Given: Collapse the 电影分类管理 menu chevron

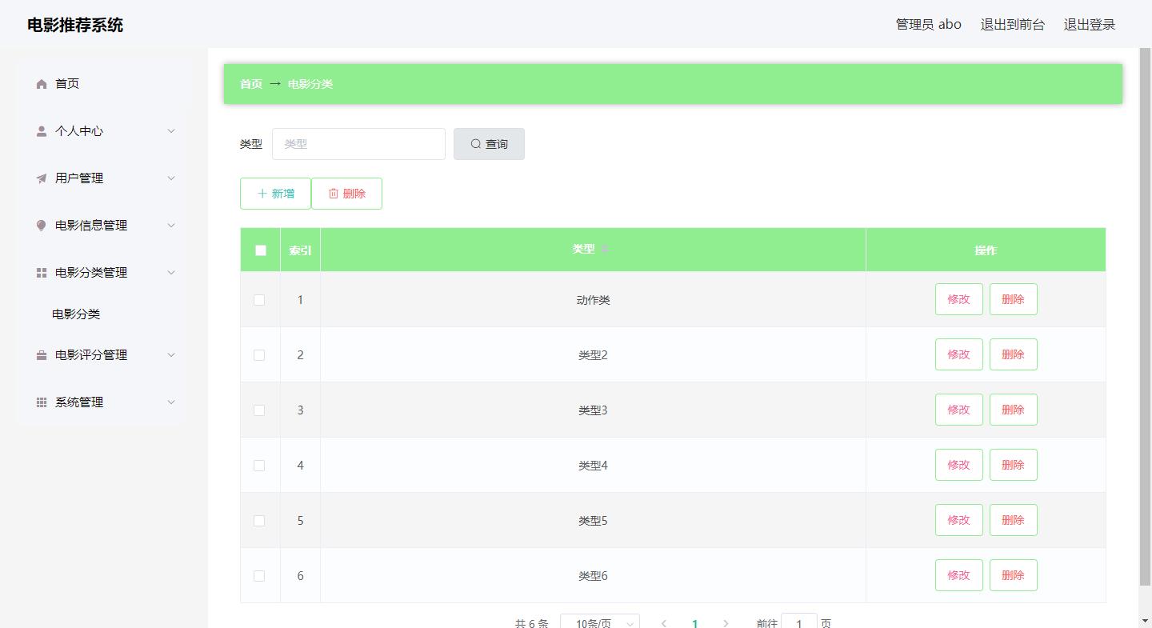Looking at the screenshot, I should 170,273.
